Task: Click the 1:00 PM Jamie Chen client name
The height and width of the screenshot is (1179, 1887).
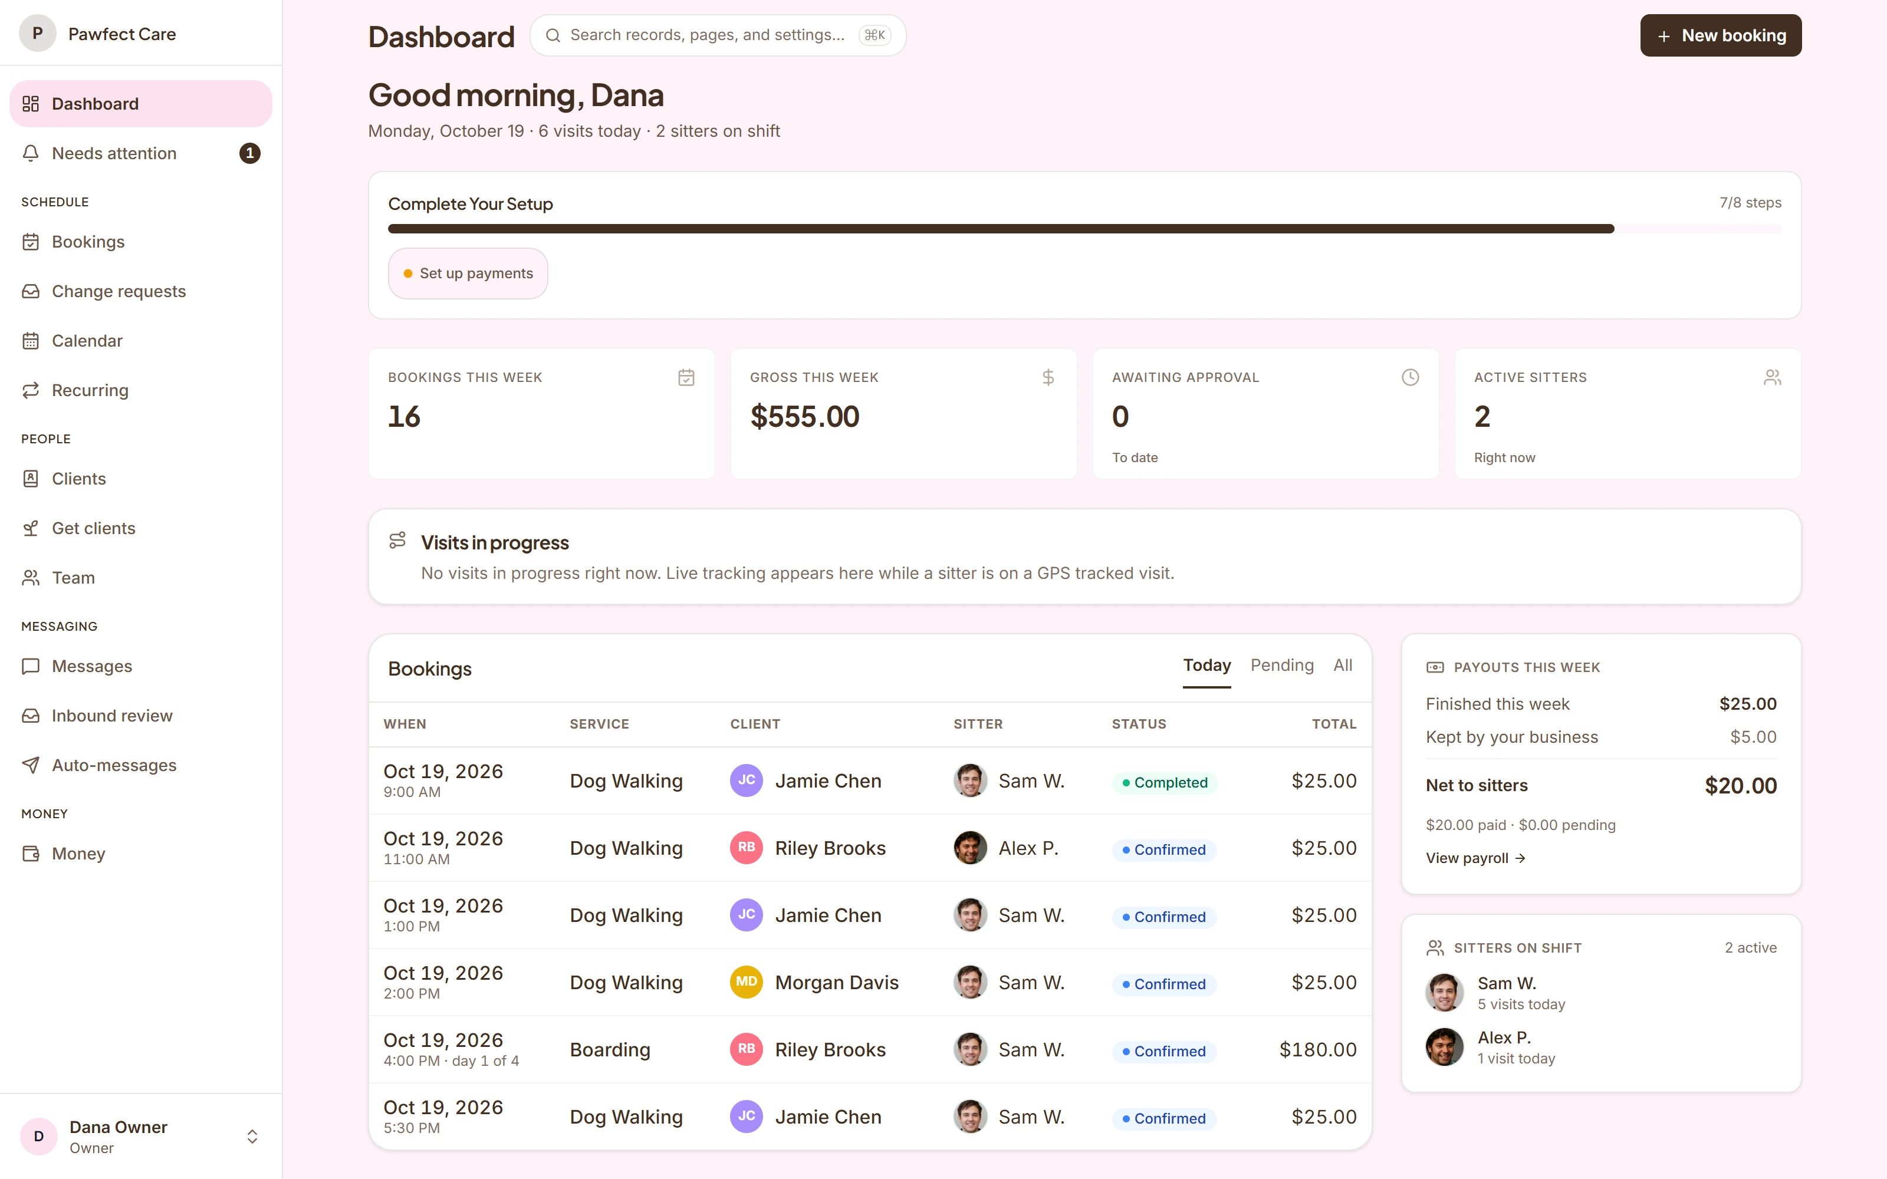Action: click(x=828, y=915)
